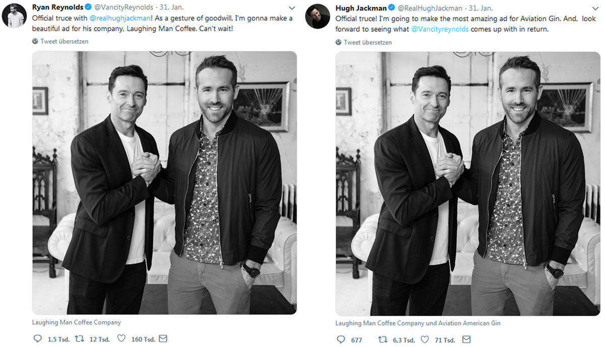605x347 pixels.
Task: Click the envelope icon under Ryan Reynolds' tweet
Action: pos(163,338)
